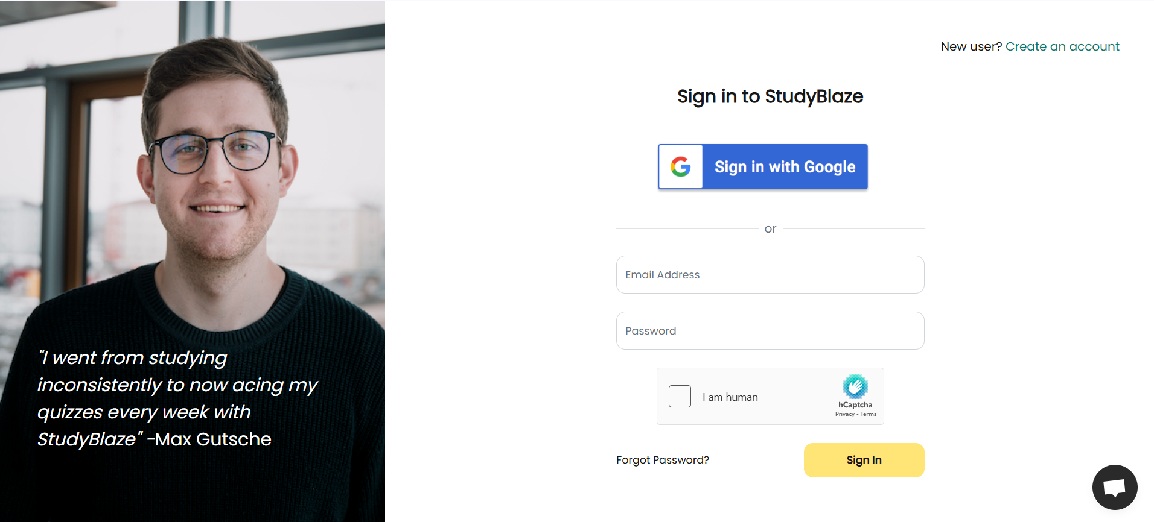Open the hCaptcha Privacy link

click(844, 414)
